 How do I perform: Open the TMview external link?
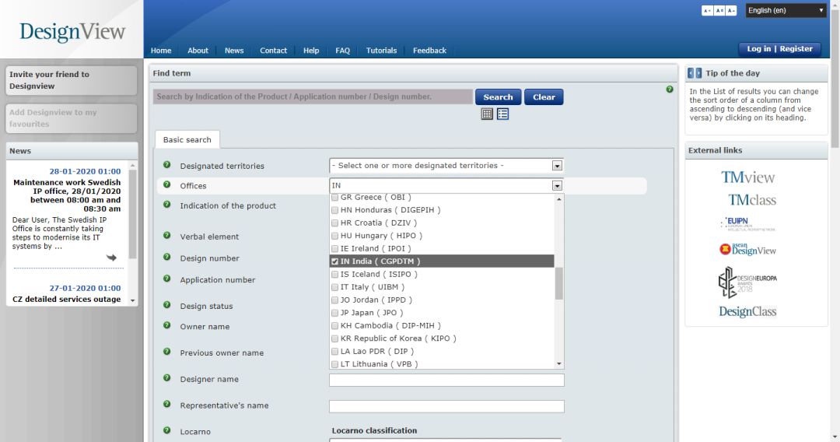point(747,177)
